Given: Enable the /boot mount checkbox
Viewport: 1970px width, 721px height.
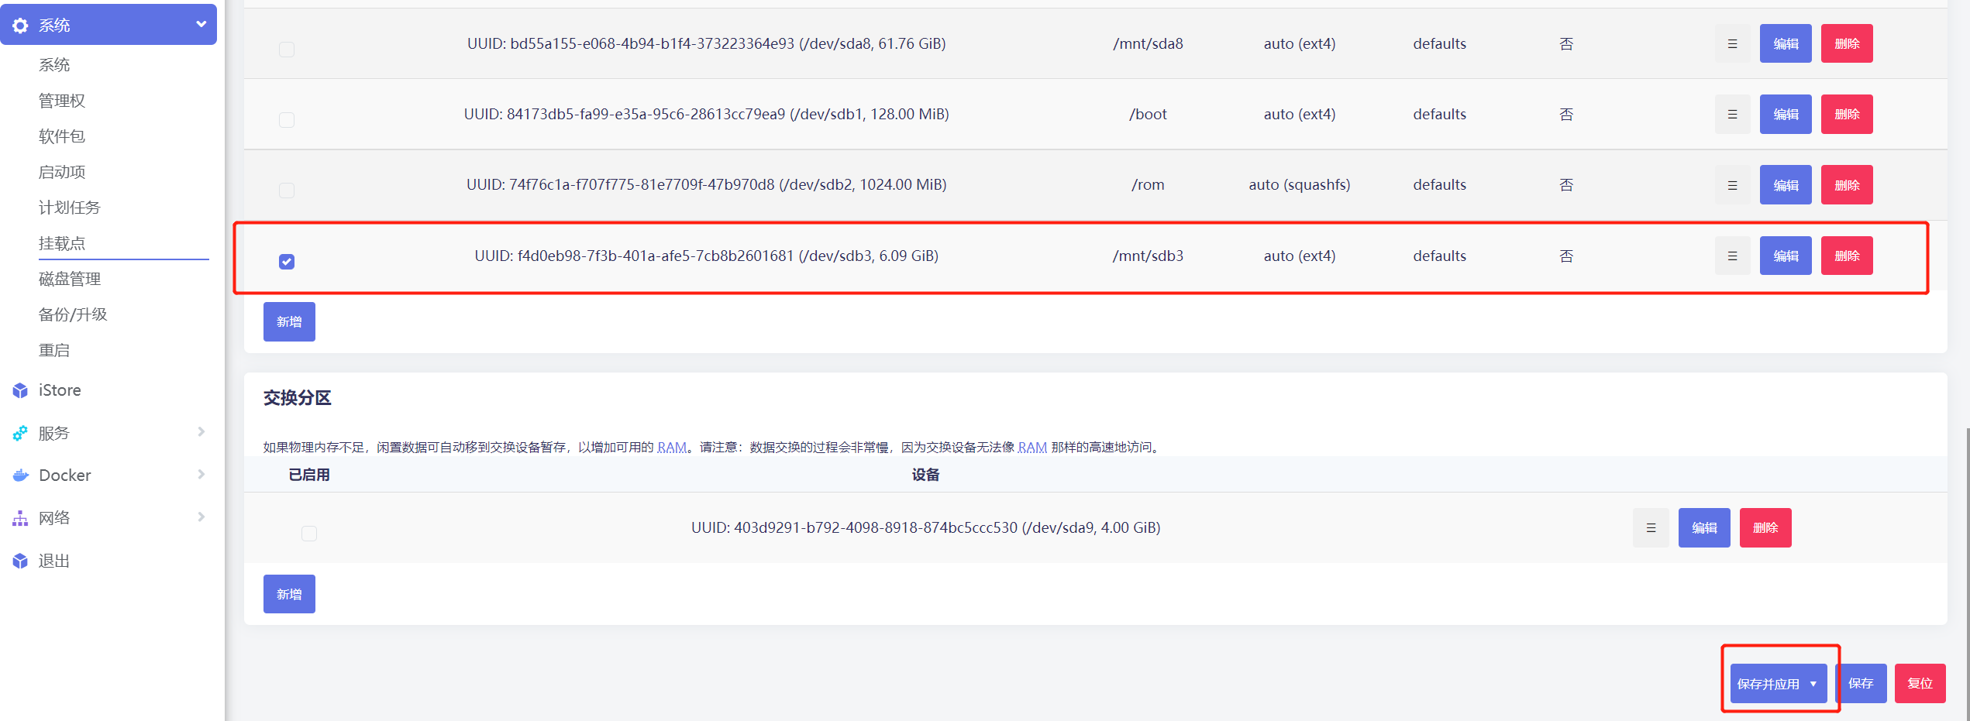Looking at the screenshot, I should pos(287,120).
